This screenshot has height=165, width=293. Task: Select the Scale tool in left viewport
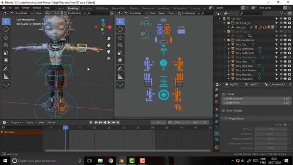(x=6, y=53)
